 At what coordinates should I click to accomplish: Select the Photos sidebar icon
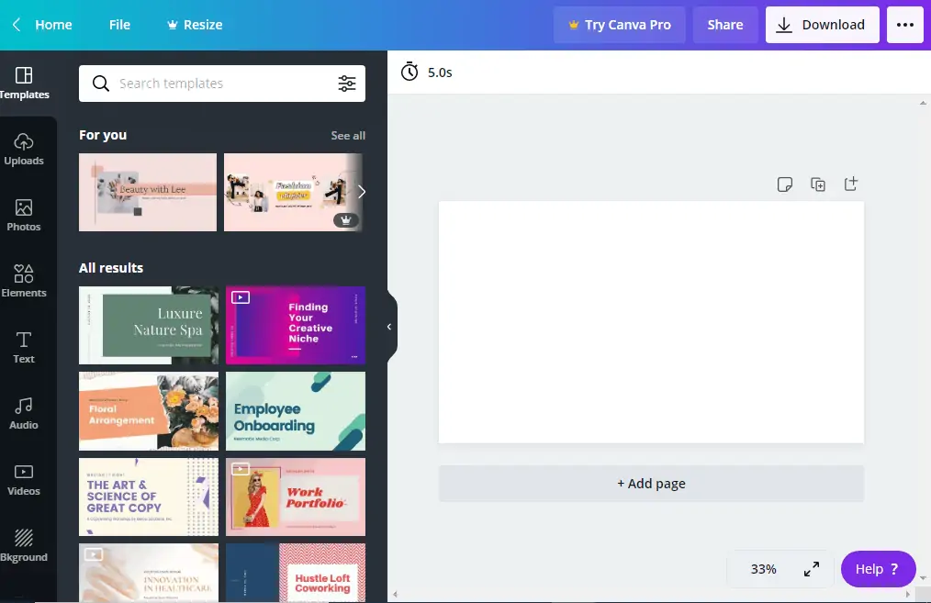[x=25, y=215]
